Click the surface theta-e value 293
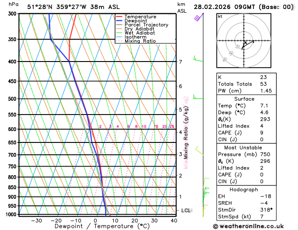This screenshot has height=230, width=298. [x=265, y=119]
